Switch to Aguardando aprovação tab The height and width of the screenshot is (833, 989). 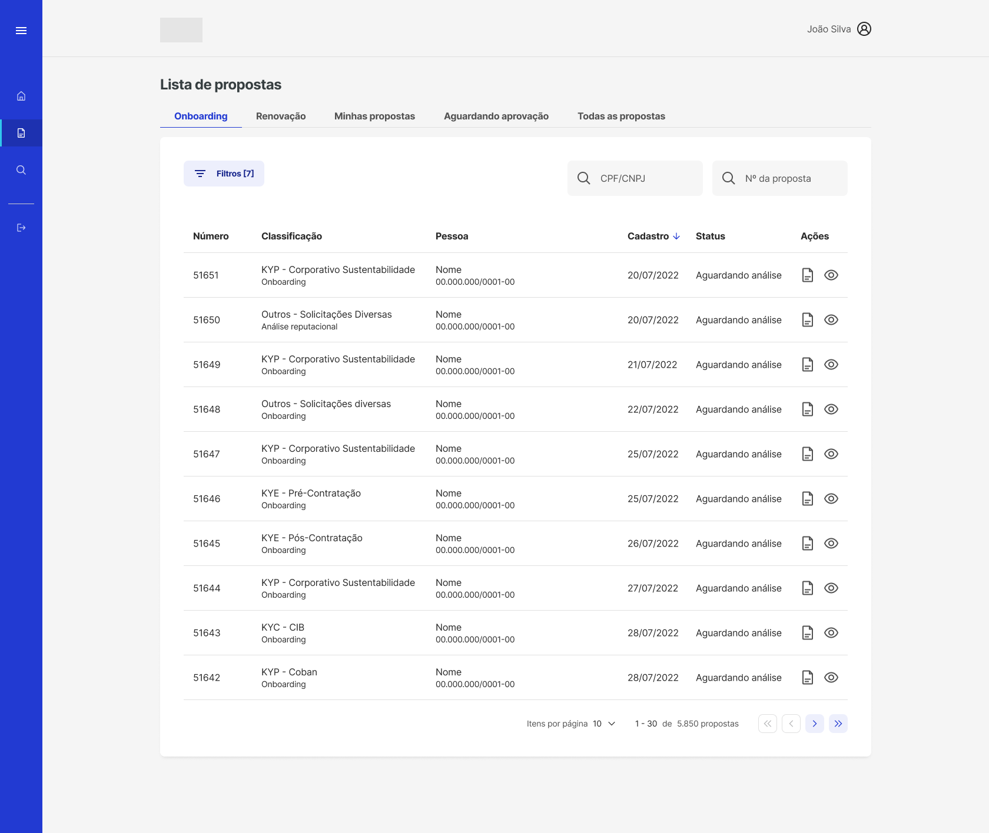(496, 116)
